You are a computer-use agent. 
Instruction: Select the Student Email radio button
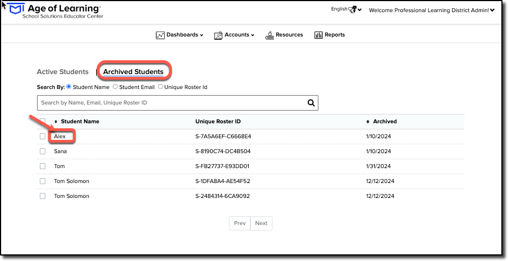coord(115,87)
